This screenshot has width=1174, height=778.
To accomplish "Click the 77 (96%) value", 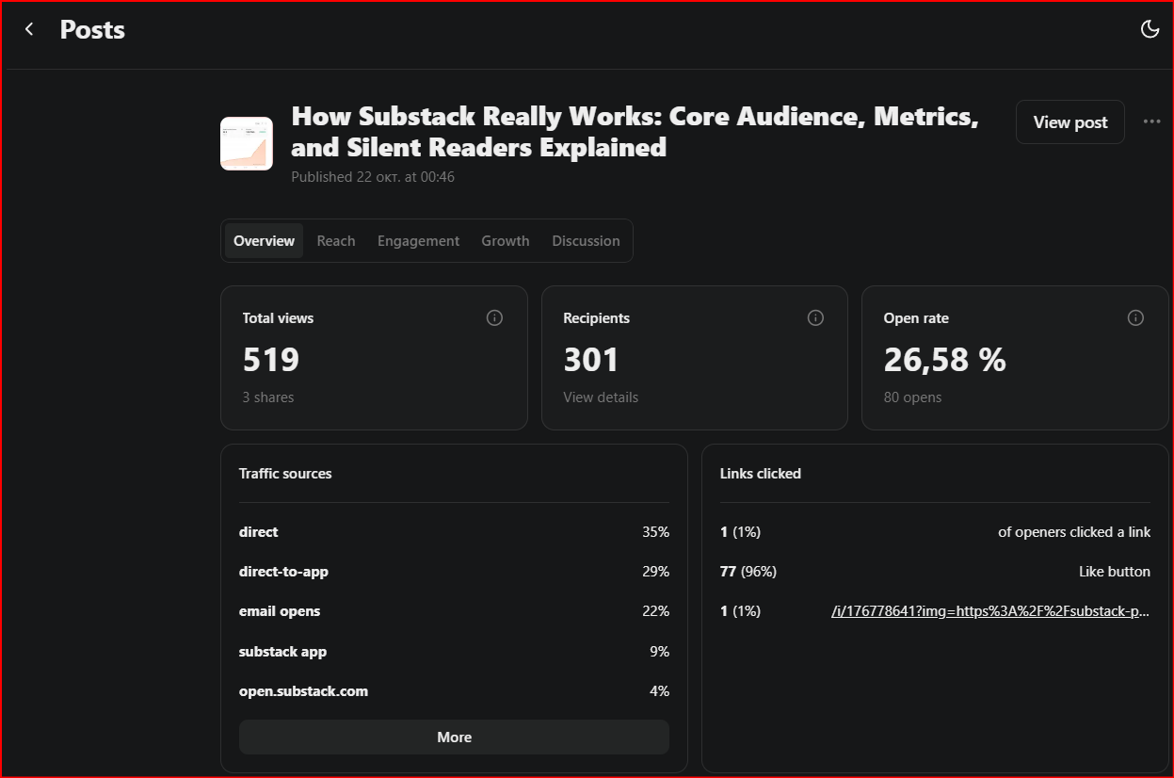I will [x=748, y=572].
